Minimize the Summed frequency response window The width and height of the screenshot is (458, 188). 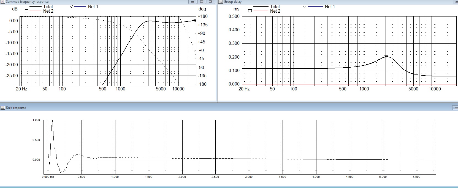193,2
